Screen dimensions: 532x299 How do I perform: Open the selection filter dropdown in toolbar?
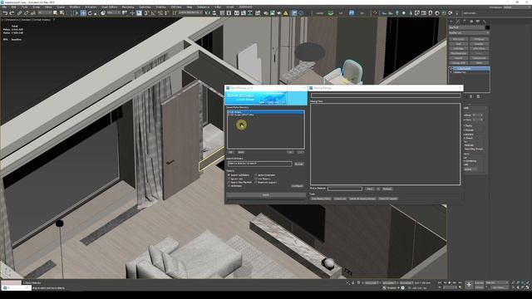click(x=45, y=13)
